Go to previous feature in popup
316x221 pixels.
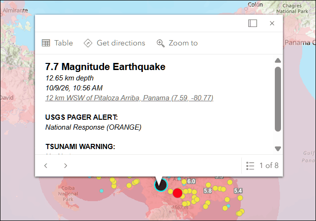coord(46,166)
